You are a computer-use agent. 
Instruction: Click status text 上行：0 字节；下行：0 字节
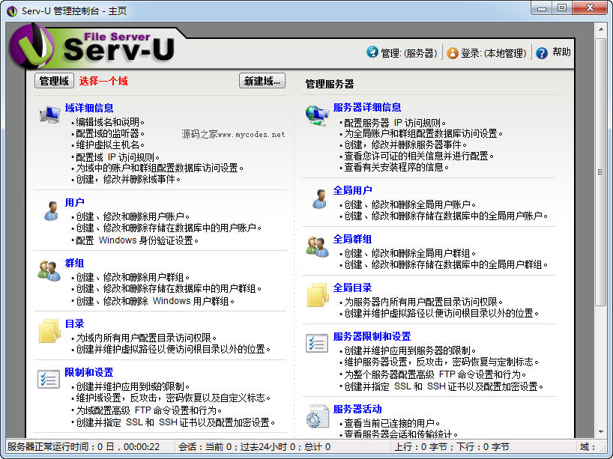(452, 447)
